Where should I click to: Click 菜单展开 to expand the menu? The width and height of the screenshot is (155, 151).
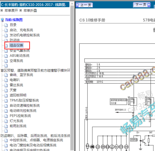click(x=11, y=10)
